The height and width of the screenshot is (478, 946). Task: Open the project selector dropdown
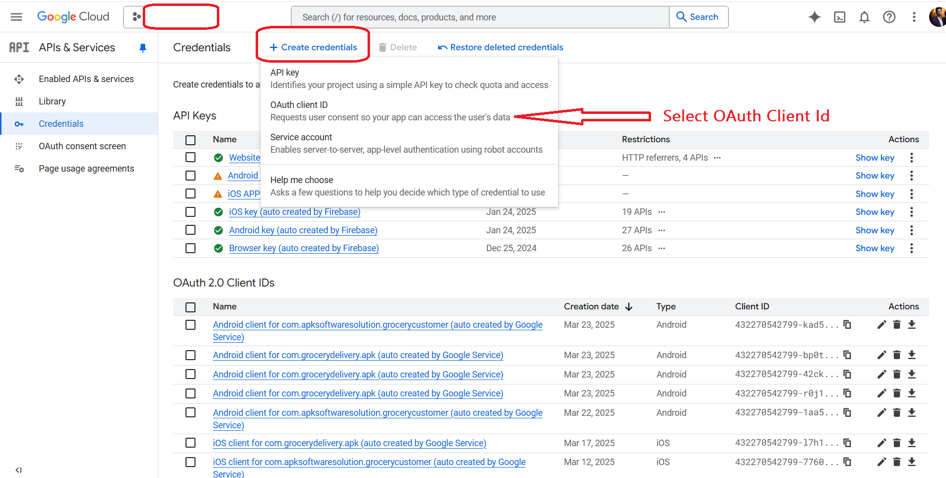(x=172, y=17)
